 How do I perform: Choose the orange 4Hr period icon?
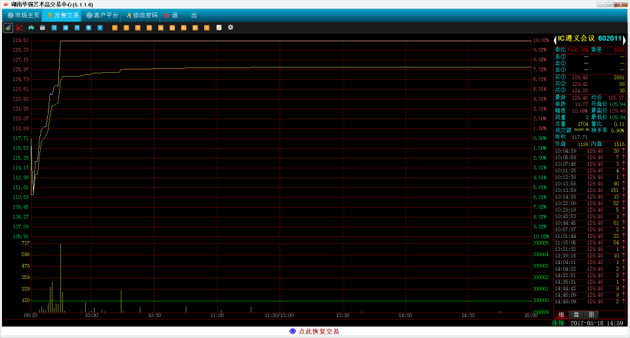[x=196, y=28]
